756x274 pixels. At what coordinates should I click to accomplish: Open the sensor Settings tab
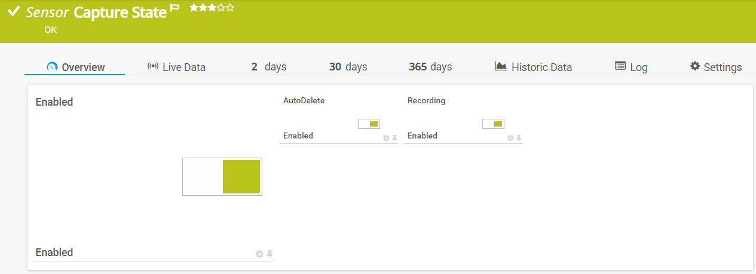coord(716,67)
